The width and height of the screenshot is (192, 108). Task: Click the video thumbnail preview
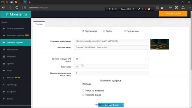click(160, 44)
